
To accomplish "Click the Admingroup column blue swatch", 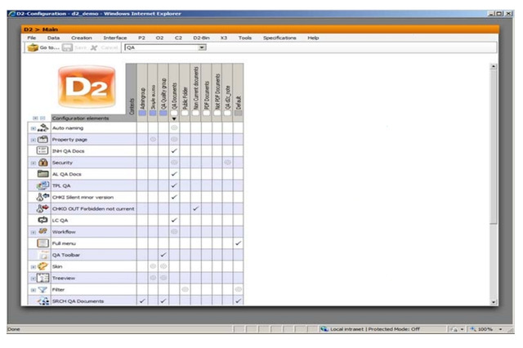I will (x=142, y=113).
